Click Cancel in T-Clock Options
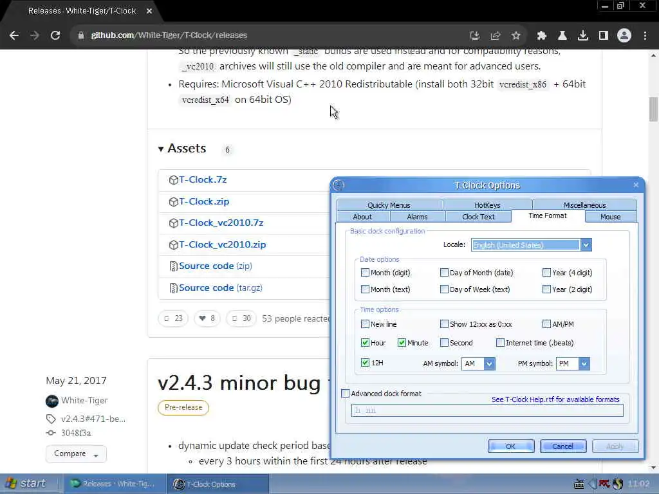Screen dimensions: 659x494 coord(562,446)
